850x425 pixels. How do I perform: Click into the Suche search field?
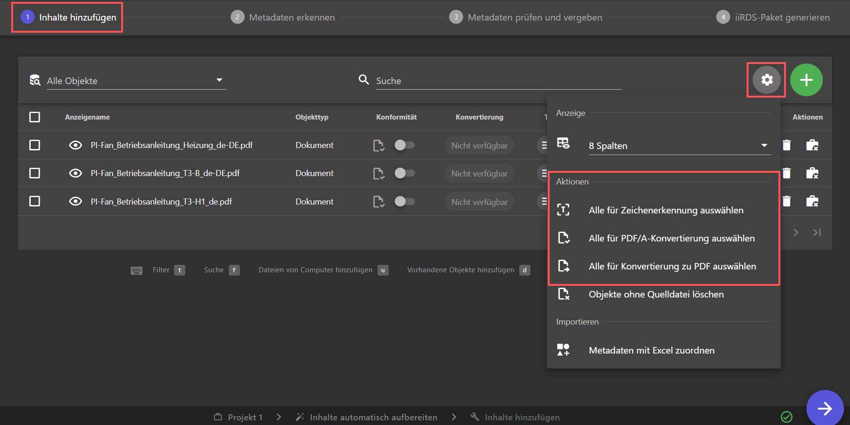coord(499,81)
